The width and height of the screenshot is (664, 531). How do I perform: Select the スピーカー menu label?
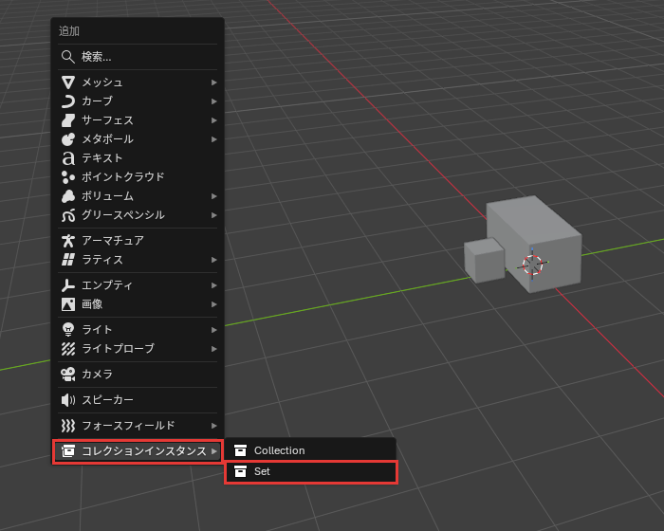point(107,400)
